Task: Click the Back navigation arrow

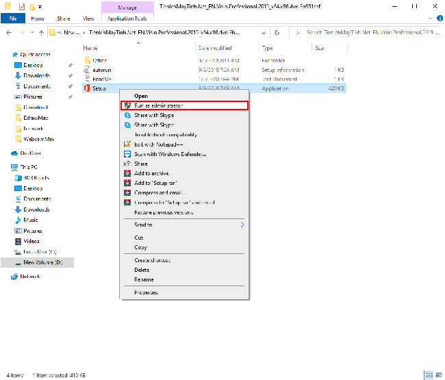Action: [x=9, y=33]
